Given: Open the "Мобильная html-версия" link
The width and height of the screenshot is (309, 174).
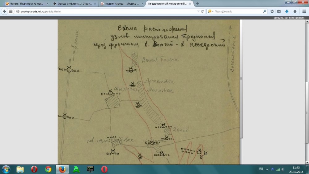Looking at the screenshot, I should 289,18.
